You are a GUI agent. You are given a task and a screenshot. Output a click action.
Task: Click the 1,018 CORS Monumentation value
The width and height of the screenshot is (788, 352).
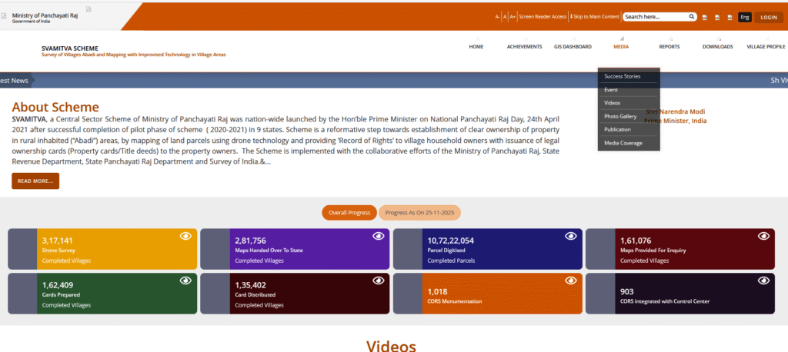click(437, 292)
